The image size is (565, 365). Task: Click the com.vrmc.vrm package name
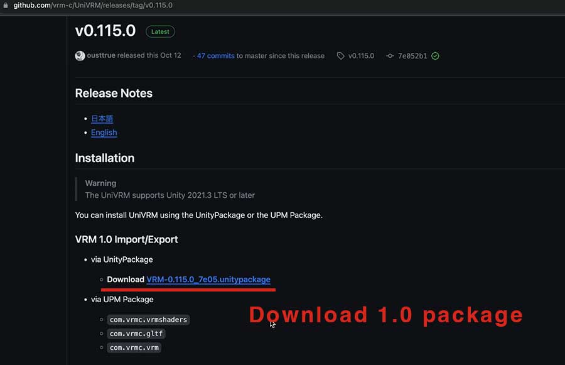click(x=134, y=347)
